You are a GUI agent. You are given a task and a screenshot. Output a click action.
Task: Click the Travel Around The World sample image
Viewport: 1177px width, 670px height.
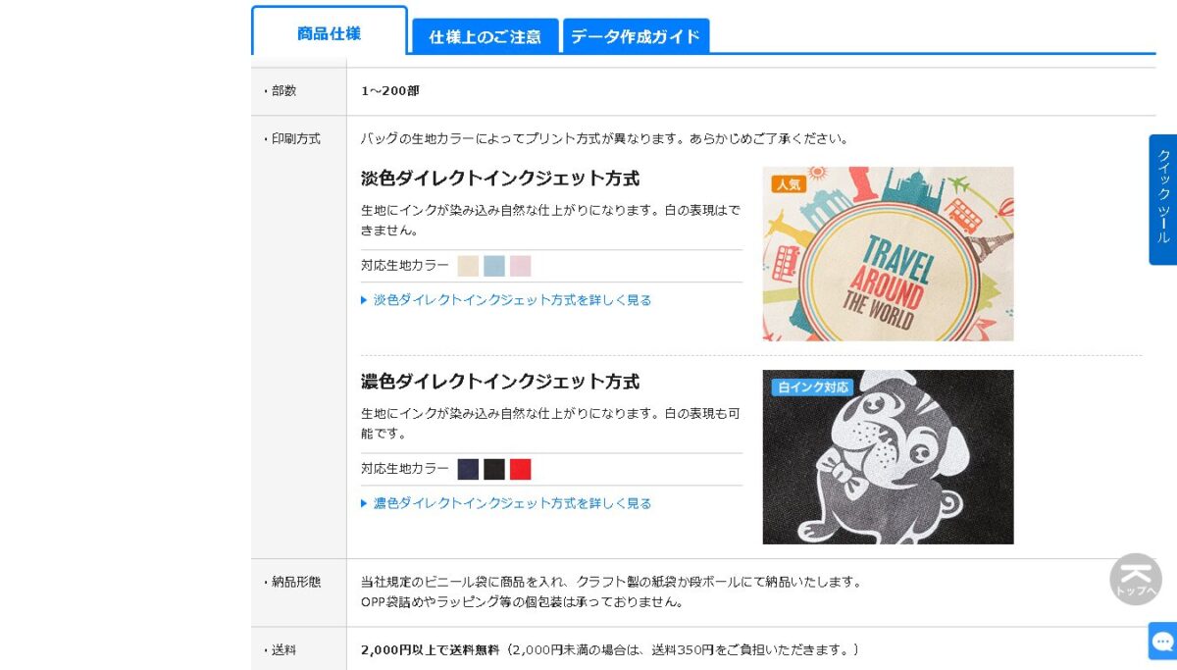889,254
